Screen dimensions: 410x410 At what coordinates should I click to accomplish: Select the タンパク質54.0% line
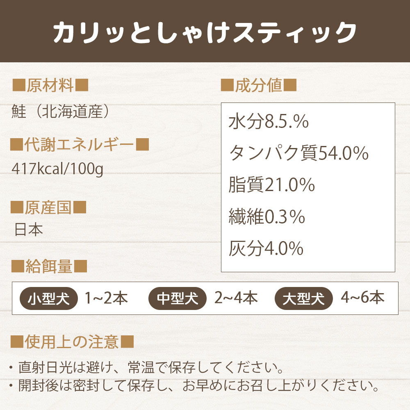click(298, 153)
